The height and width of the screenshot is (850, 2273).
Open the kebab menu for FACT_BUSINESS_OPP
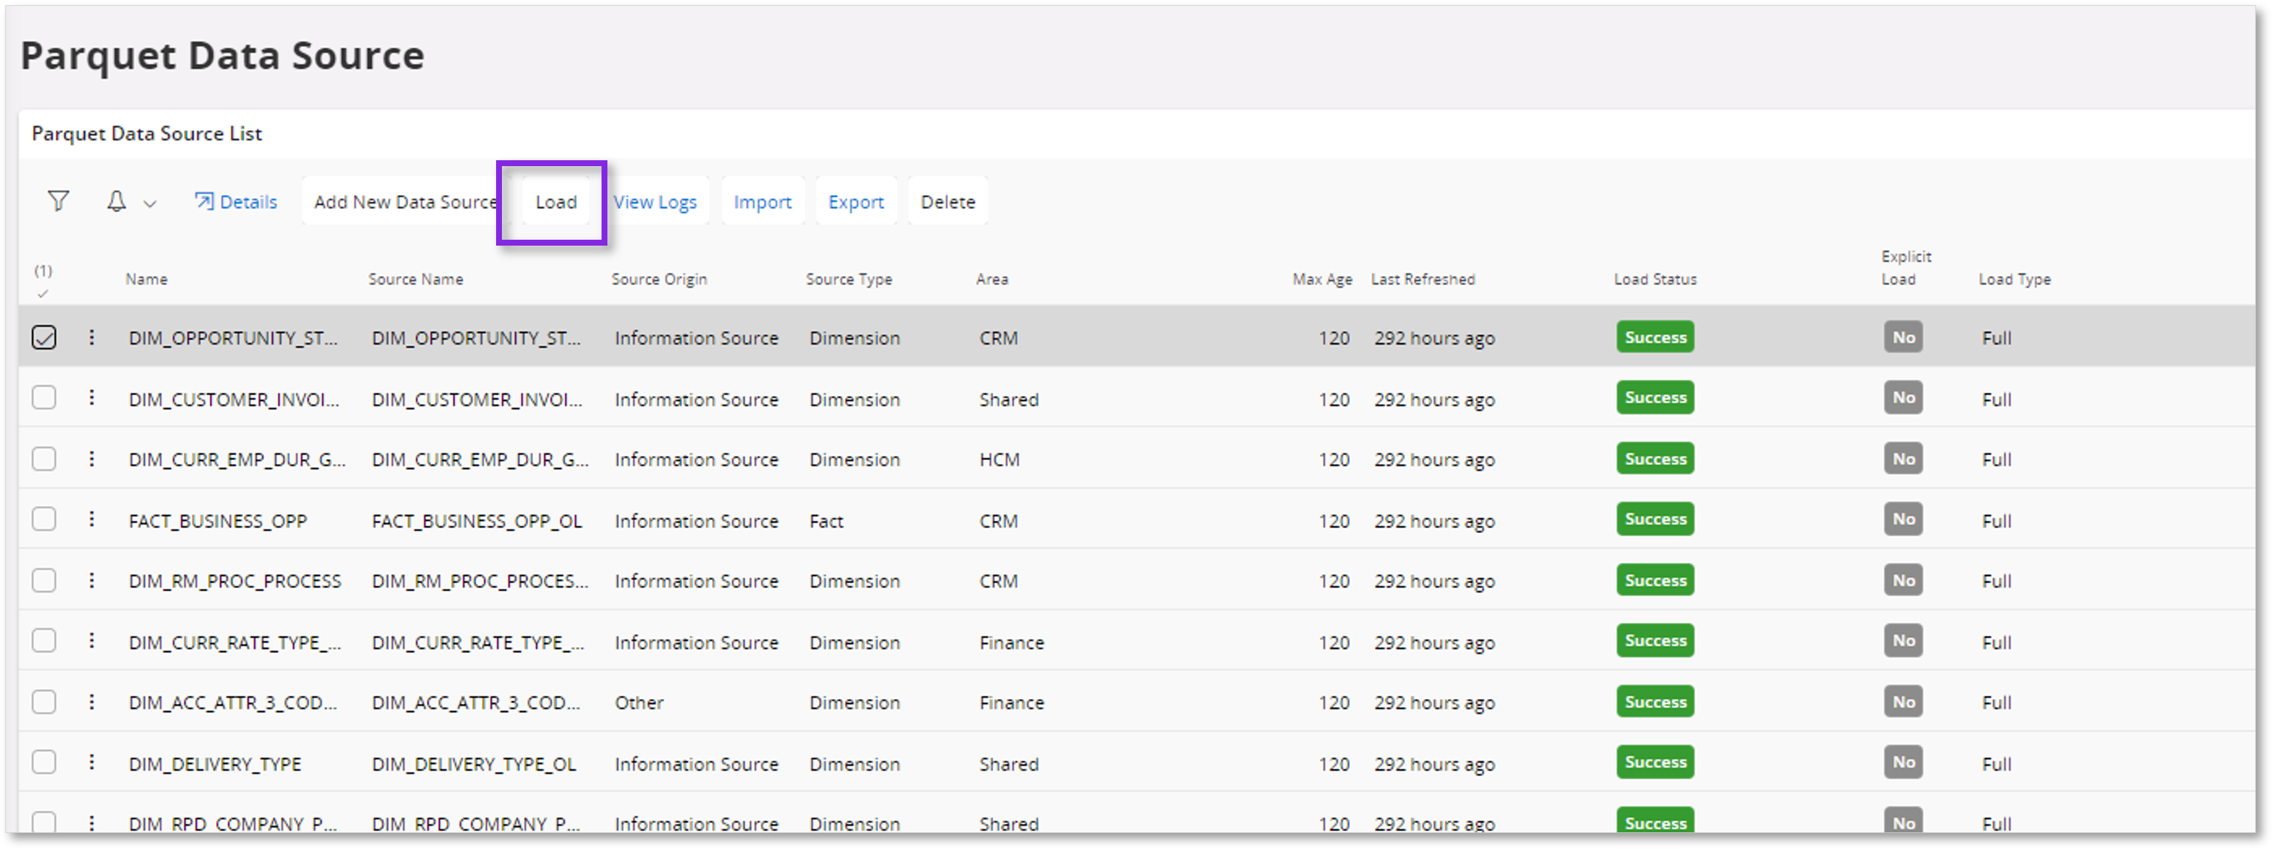(x=92, y=520)
